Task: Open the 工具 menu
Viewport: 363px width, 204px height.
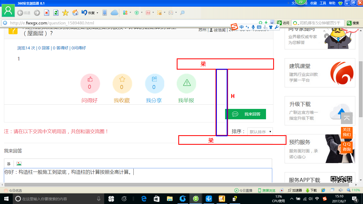Action: pyautogui.click(x=323, y=3)
